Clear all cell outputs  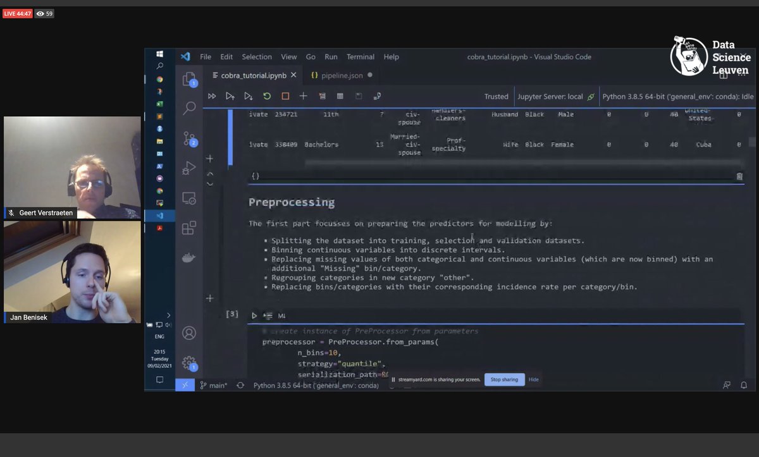(x=322, y=96)
